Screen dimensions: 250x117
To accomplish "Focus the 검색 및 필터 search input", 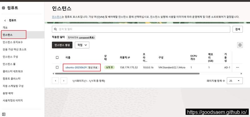I will coord(141,29).
